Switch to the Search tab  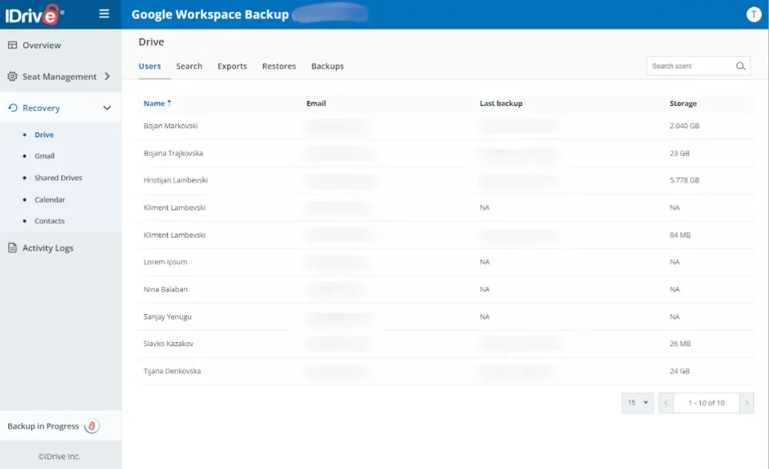(189, 66)
